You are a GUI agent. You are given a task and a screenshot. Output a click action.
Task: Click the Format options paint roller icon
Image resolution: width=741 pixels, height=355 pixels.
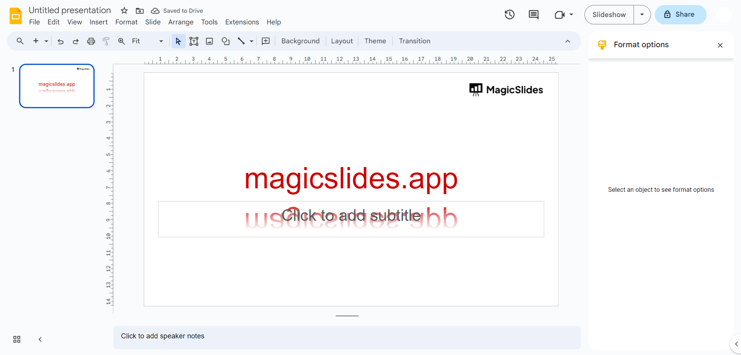point(602,45)
